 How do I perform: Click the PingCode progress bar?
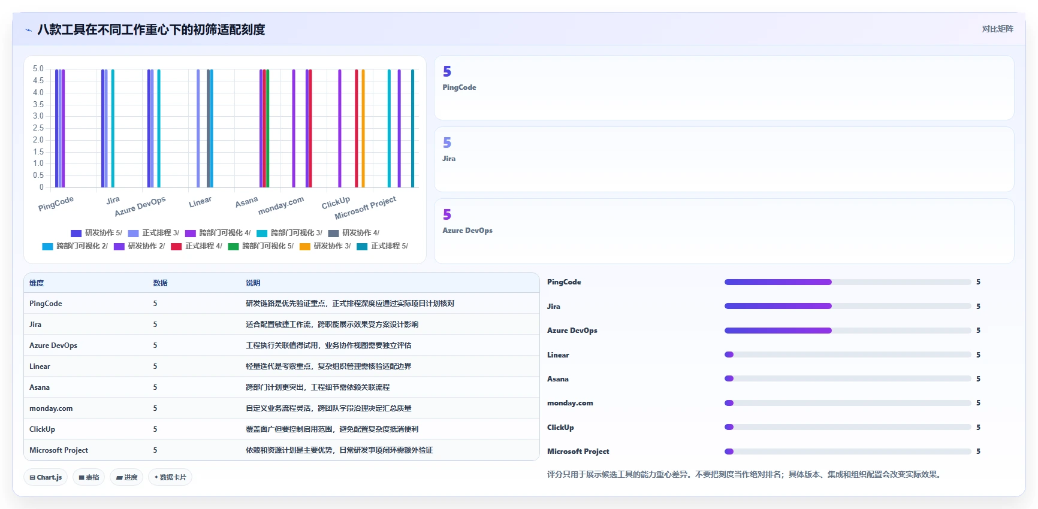(847, 282)
